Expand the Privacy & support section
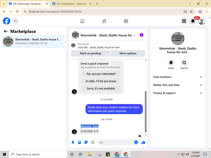 coord(178,93)
